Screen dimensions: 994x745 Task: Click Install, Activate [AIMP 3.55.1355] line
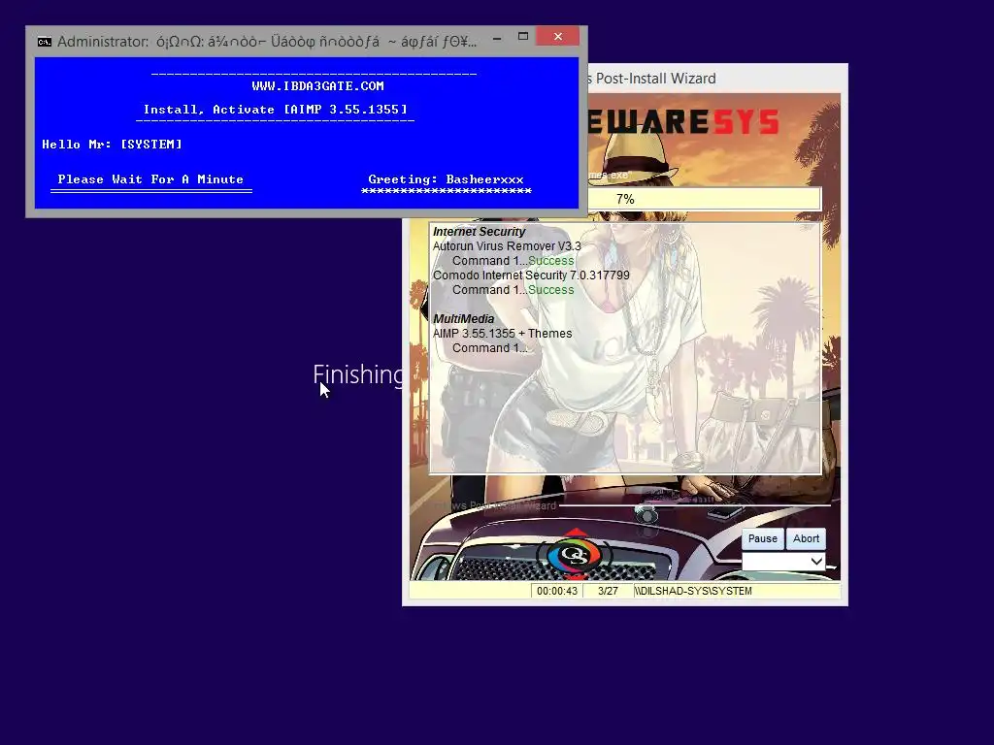(x=275, y=110)
